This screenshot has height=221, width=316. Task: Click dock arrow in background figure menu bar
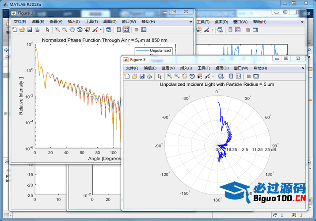[x=302, y=22]
